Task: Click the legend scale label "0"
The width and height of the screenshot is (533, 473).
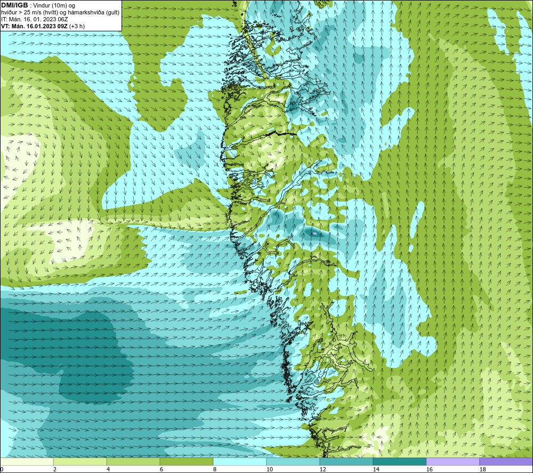Action: (x=2, y=470)
